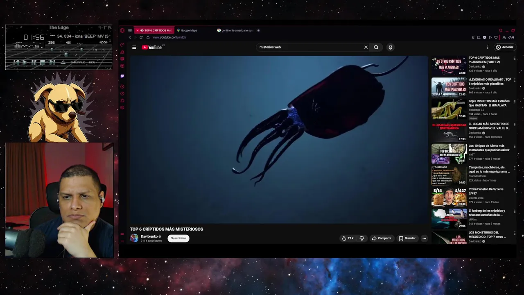Viewport: 524px width, 295px height.
Task: Open options for 'EL LUGAR MÁS SINIESTRO' video
Action: (515, 124)
